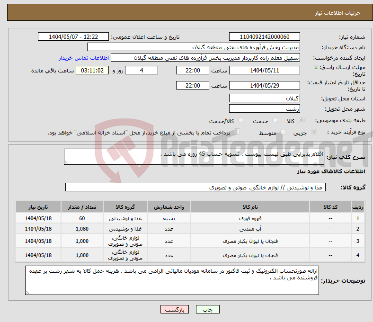
Task: Select the متوسط purchase process radio
Action: 281,133
